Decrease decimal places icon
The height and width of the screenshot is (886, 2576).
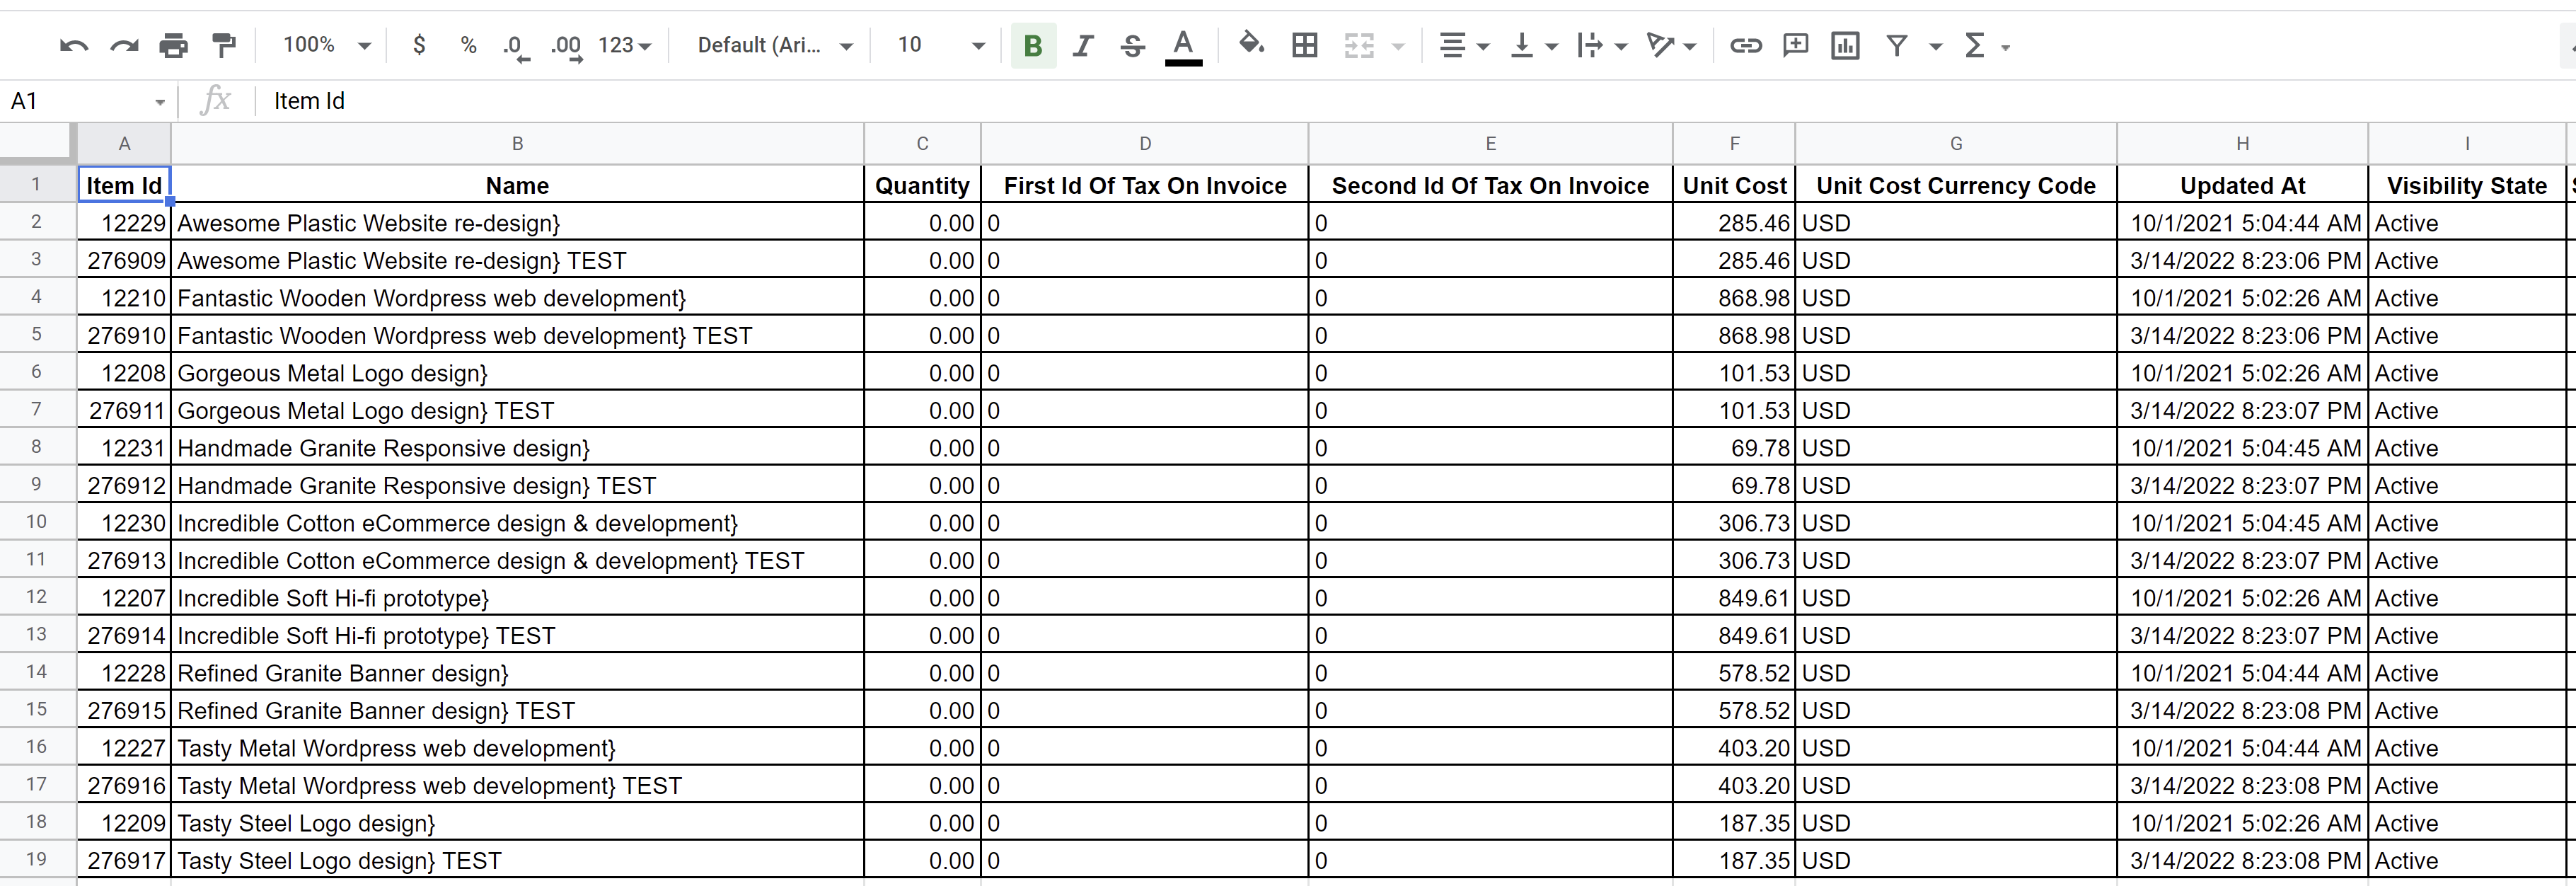(x=515, y=47)
